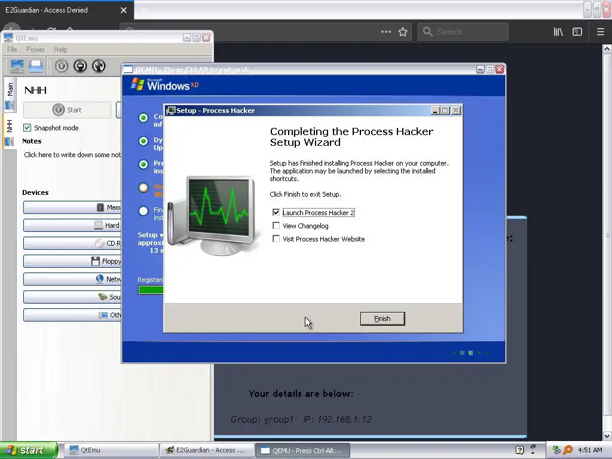Viewport: 612px width, 459px height.
Task: Click the browser Search field
Action: 463,32
